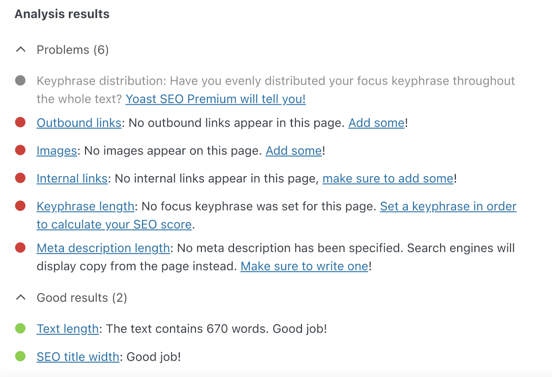Collapse the Problems (6) section
552x377 pixels.
pyautogui.click(x=21, y=49)
